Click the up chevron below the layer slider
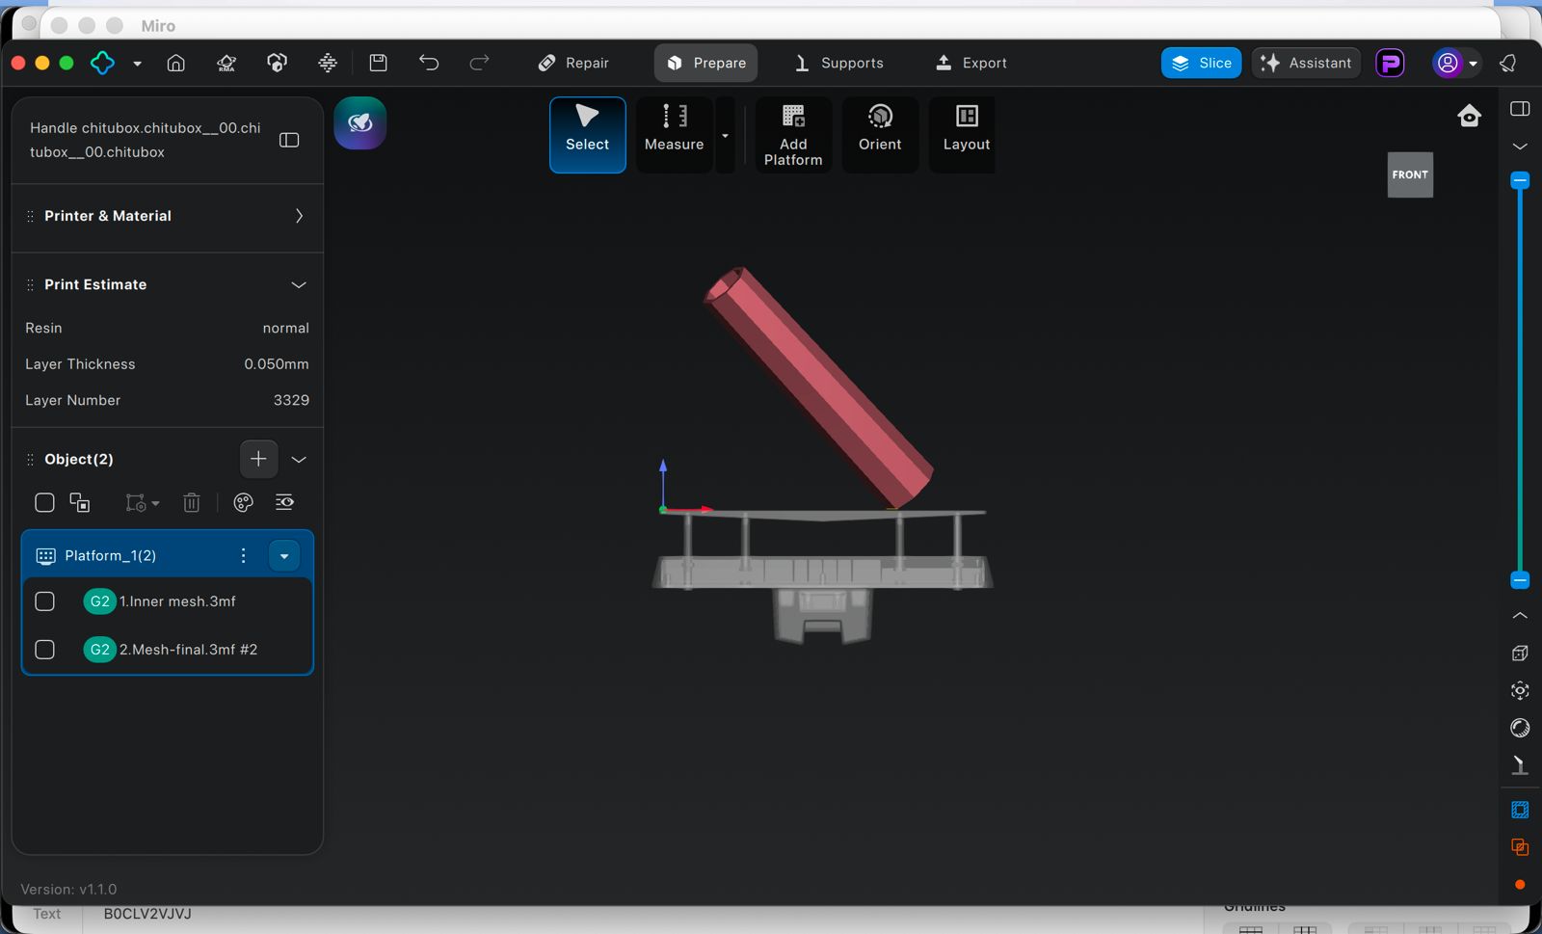The image size is (1542, 934). coord(1520,615)
